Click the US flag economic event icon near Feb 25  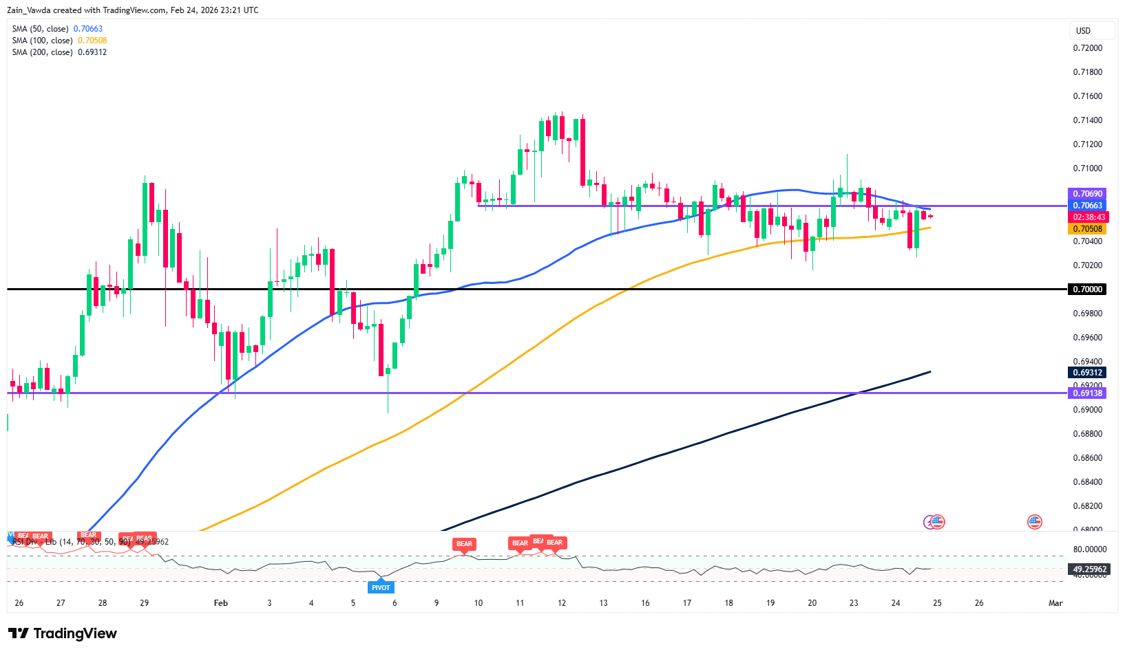pyautogui.click(x=937, y=522)
